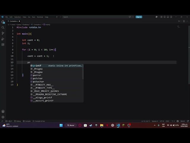This screenshot has width=190, height=143.
Task: Open the File menu
Action: coord(7,17)
